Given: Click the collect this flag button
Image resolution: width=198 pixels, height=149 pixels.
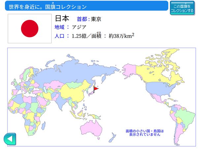Looking at the screenshot, I should tap(182, 8).
